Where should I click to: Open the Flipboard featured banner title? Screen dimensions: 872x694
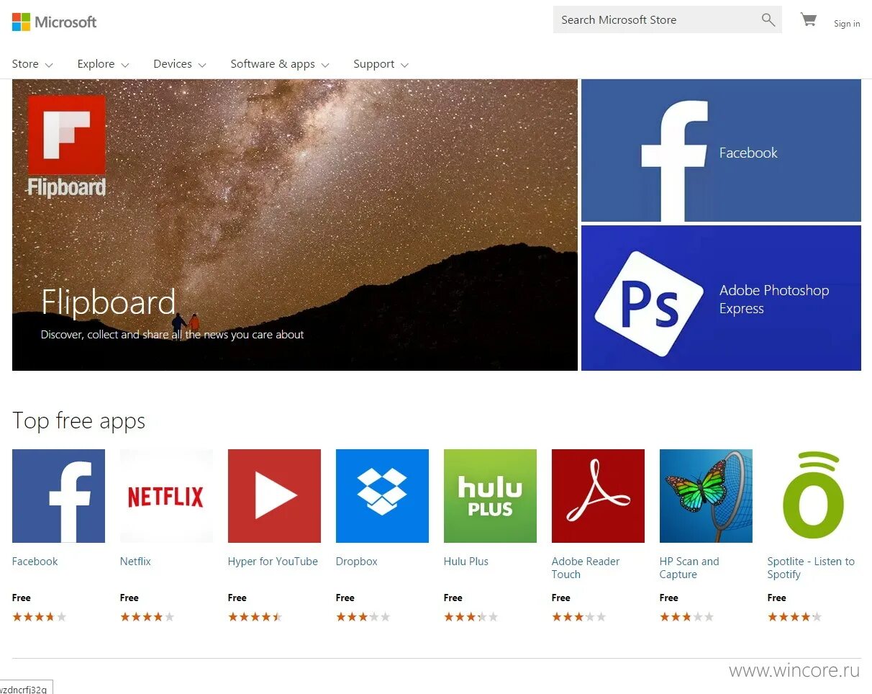tap(109, 302)
